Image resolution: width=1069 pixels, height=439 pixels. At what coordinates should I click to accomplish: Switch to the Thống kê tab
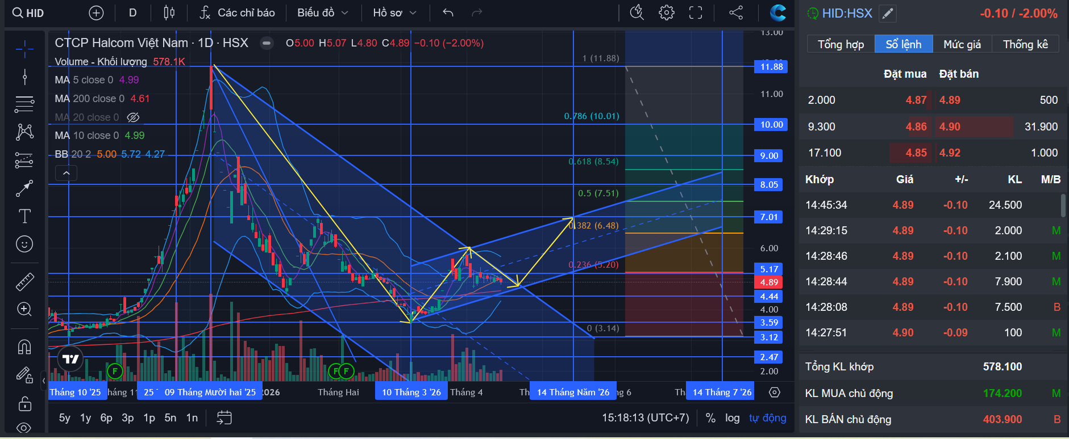pyautogui.click(x=1025, y=44)
